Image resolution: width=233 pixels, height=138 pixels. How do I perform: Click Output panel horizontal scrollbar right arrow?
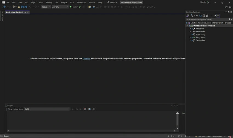[x=175, y=131]
